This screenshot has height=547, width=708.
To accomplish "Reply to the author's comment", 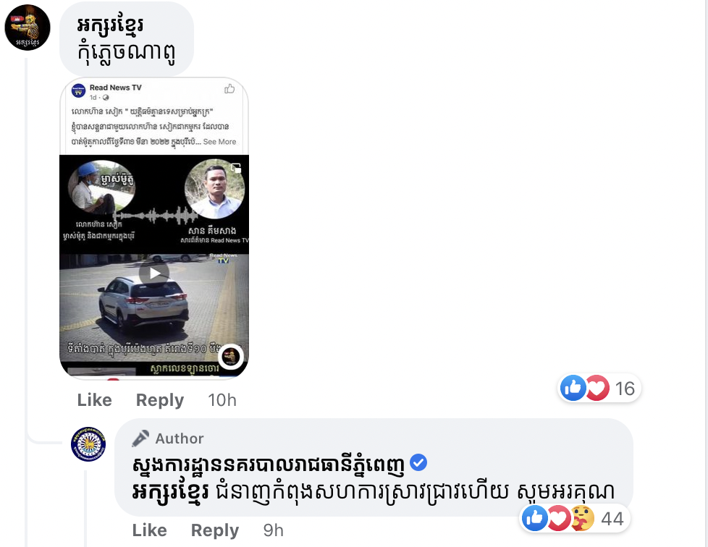I will pos(215,530).
